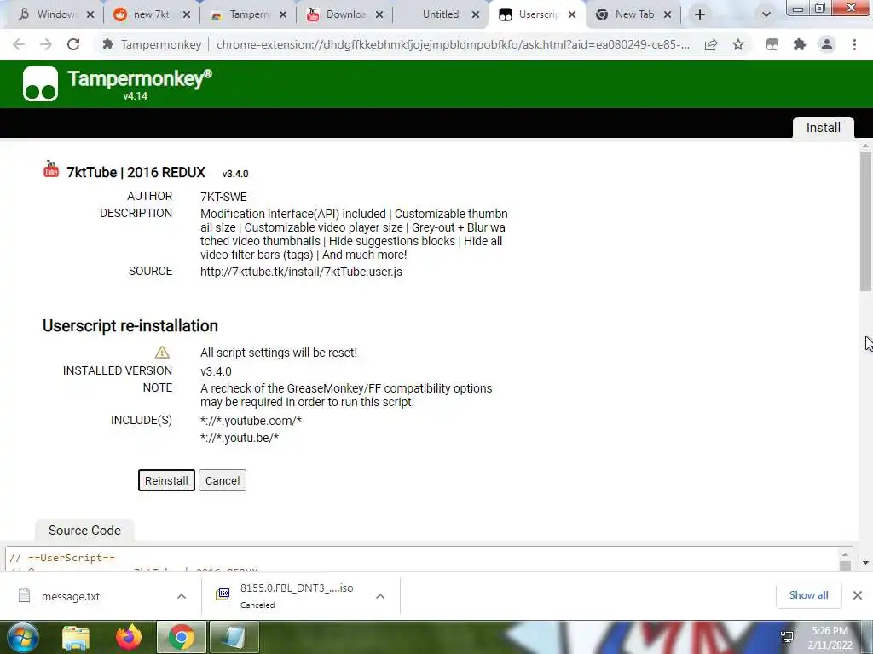Click the settings-reset warning triangle icon
This screenshot has width=873, height=654.
coord(162,352)
